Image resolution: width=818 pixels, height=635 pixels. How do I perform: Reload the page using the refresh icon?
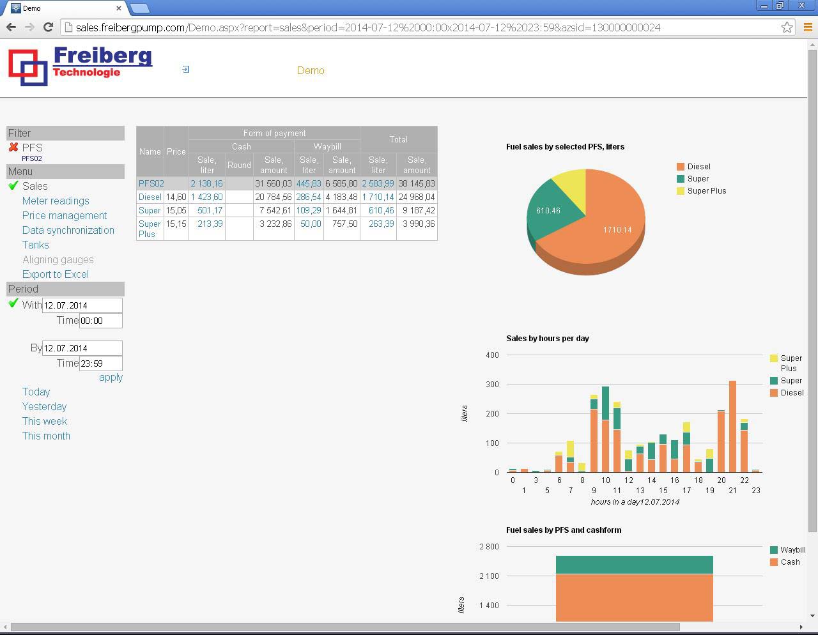click(x=48, y=27)
